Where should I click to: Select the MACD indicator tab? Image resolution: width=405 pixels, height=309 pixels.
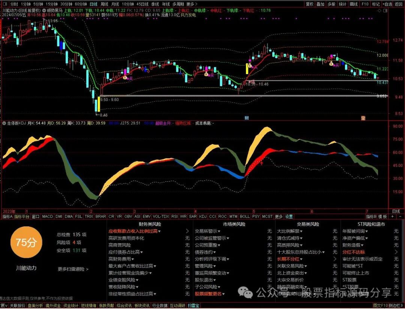point(47,217)
